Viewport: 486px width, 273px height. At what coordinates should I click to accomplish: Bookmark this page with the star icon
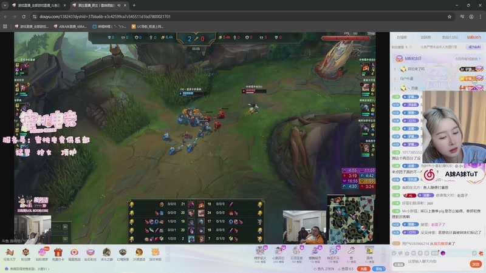pyautogui.click(x=450, y=17)
